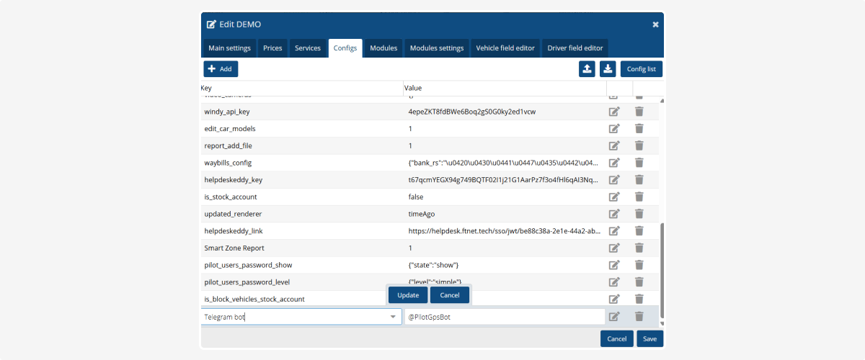Add a new config entry
Image resolution: width=865 pixels, height=360 pixels.
coord(221,69)
